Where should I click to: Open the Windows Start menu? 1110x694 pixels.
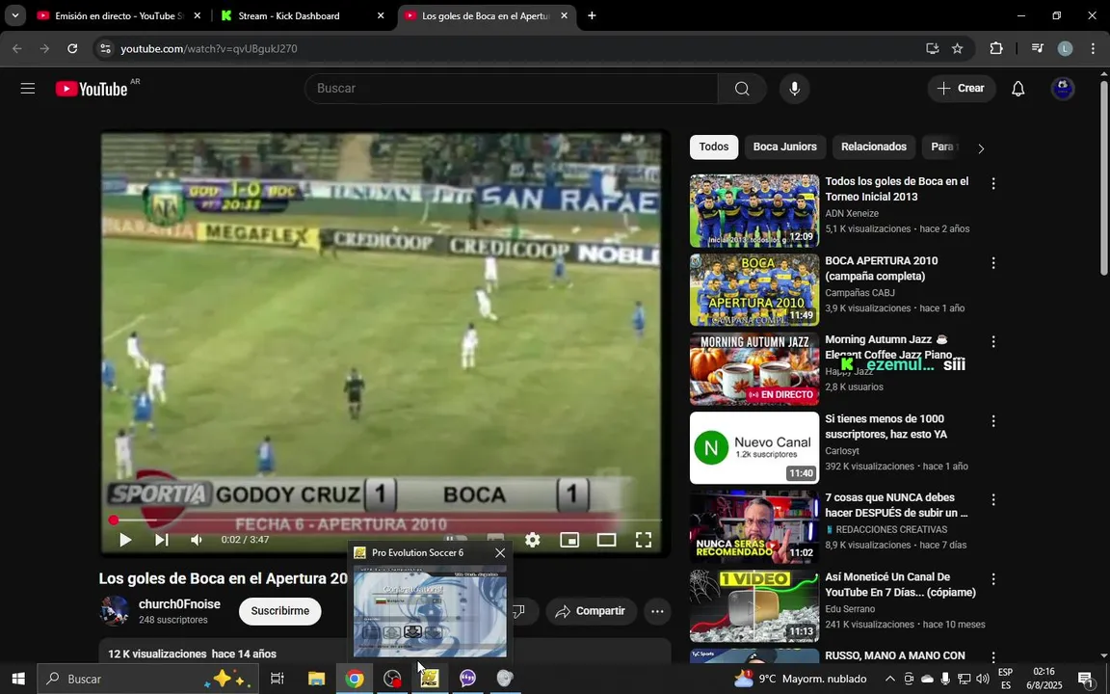pos(17,679)
